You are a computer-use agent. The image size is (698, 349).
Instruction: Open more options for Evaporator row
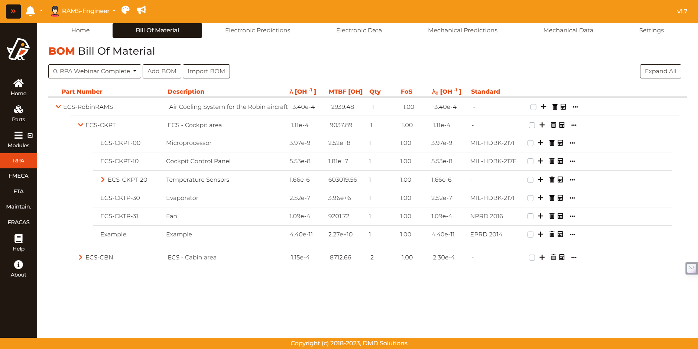(572, 198)
